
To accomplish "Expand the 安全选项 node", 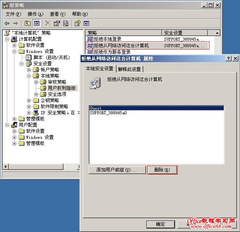I will (36, 94).
